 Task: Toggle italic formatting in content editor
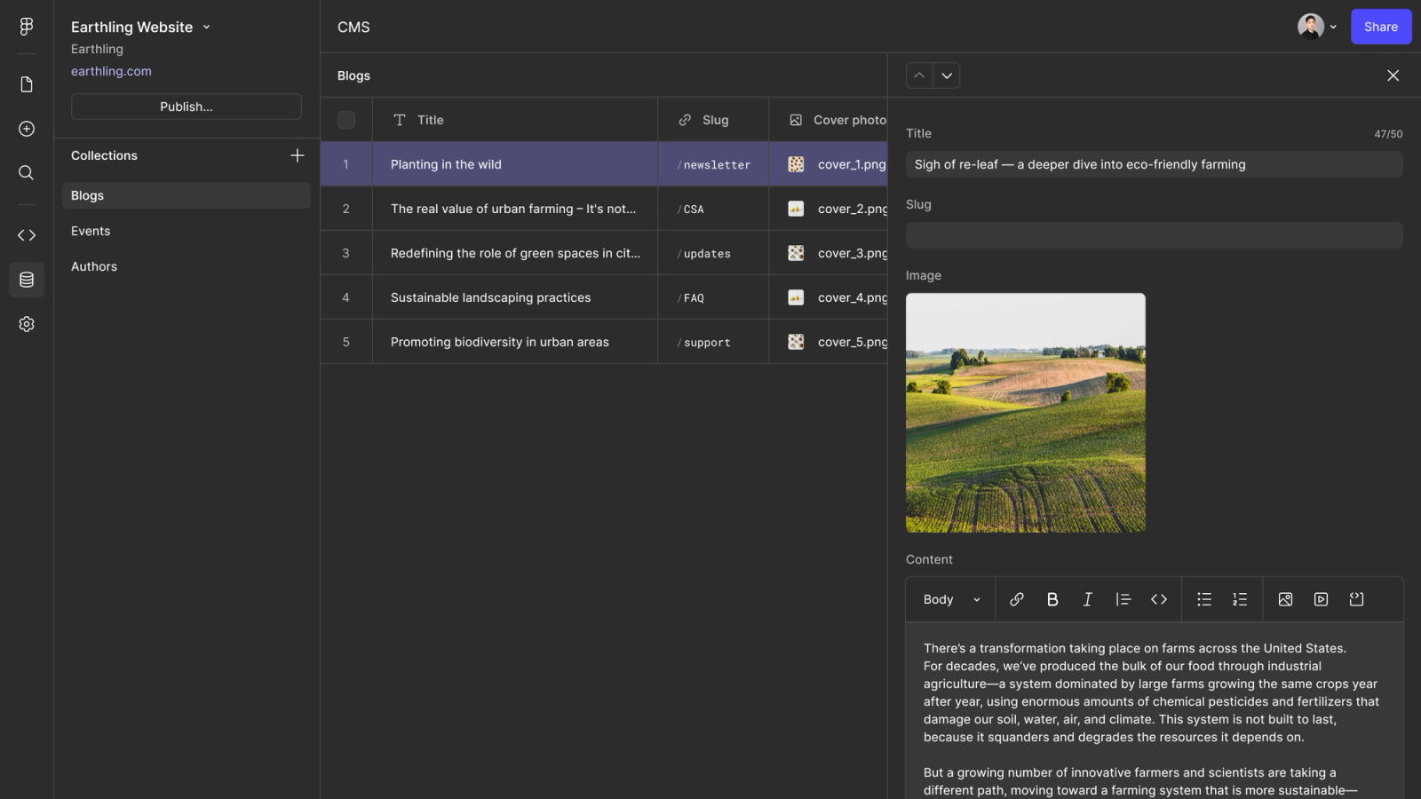coord(1087,599)
